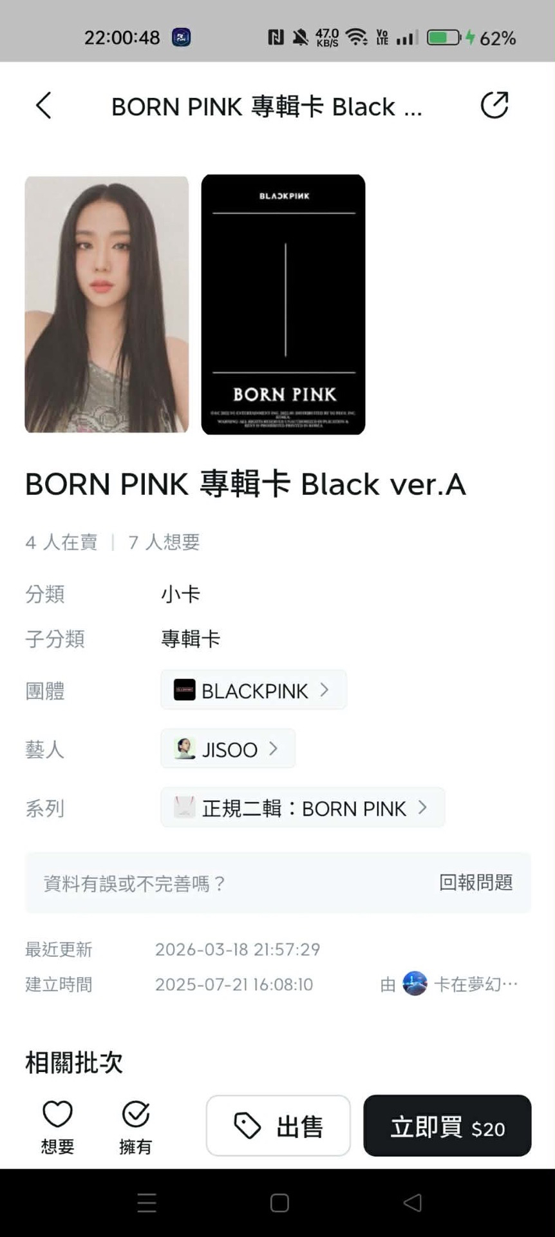This screenshot has width=555, height=1237.
Task: Tap the Android recent apps menu icon
Action: (x=147, y=1203)
